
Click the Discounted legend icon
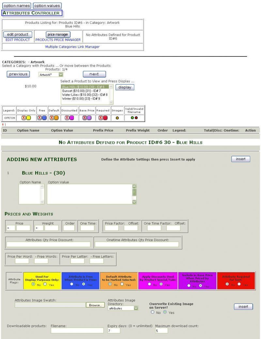pyautogui.click(x=69, y=118)
